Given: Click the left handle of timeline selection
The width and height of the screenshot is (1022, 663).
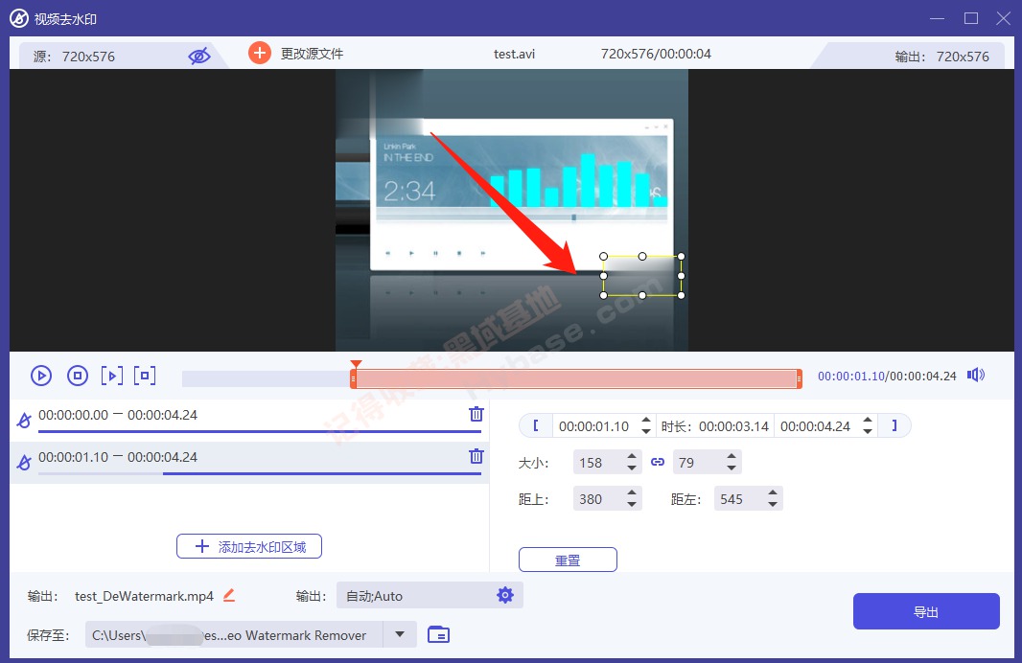Looking at the screenshot, I should [353, 378].
